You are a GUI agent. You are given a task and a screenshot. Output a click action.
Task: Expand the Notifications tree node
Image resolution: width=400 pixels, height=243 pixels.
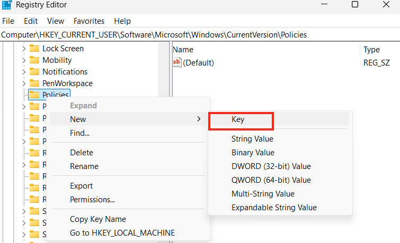point(24,72)
